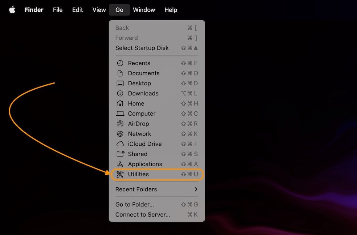Click the Recents clock icon
The height and width of the screenshot is (235, 357).
[120, 63]
